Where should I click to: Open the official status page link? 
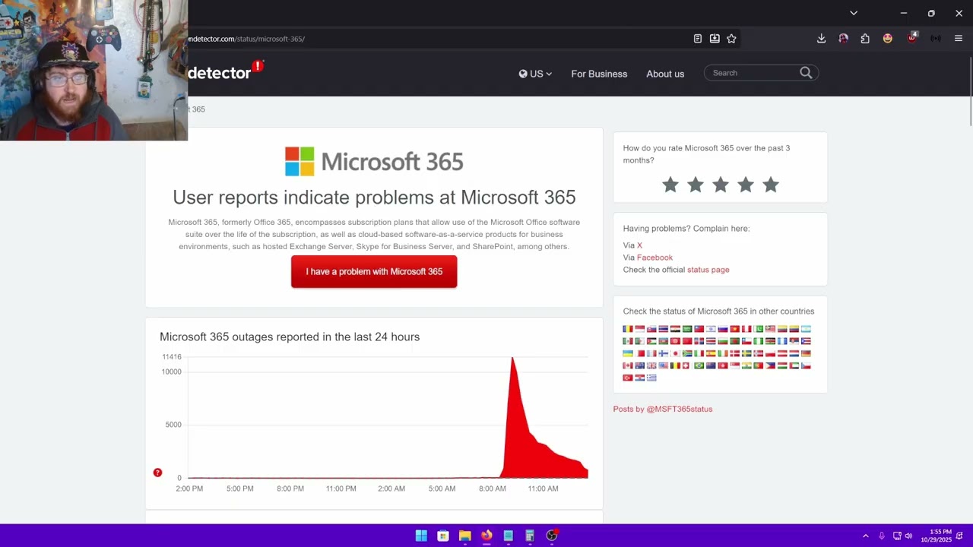[x=708, y=270]
